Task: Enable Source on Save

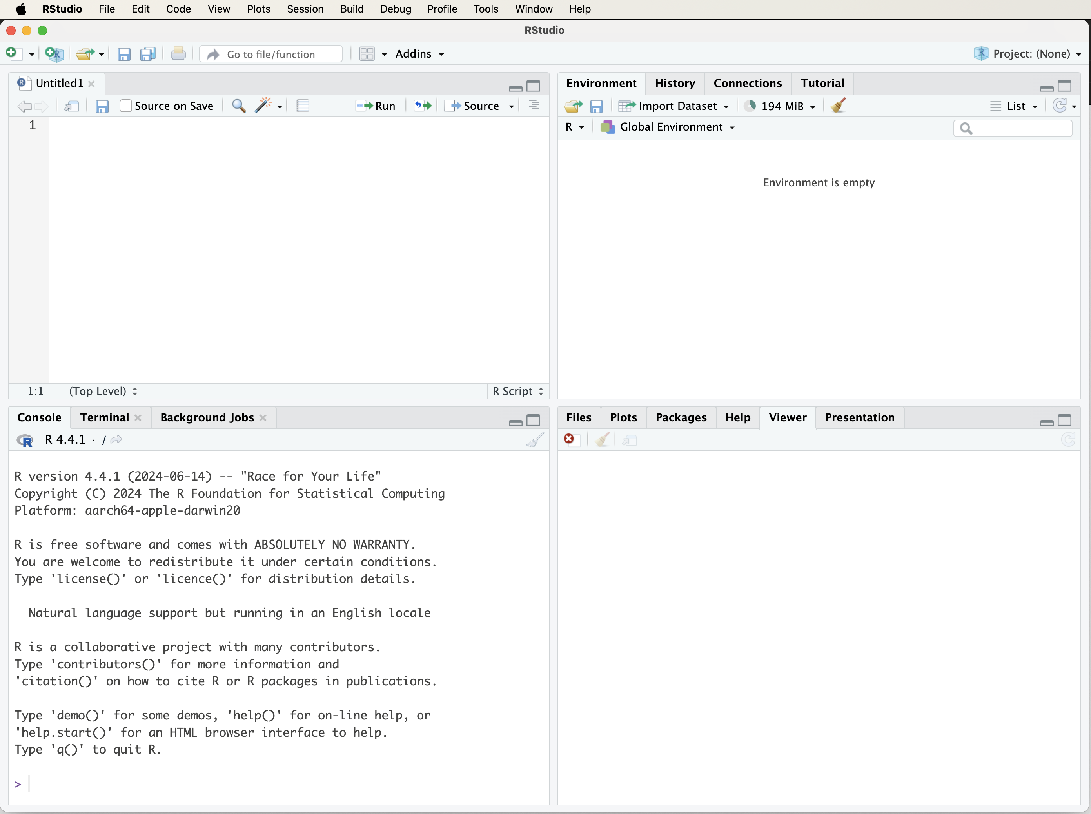Action: tap(125, 106)
